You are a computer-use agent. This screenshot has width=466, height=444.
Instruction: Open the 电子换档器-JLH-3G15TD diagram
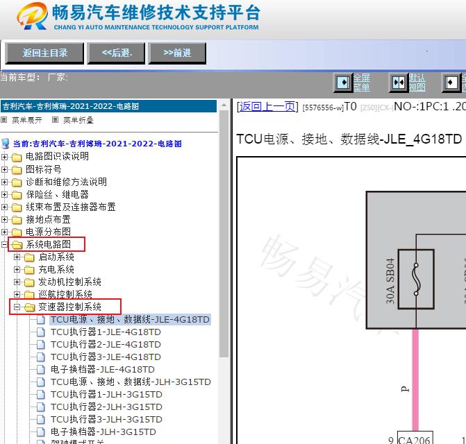(103, 432)
